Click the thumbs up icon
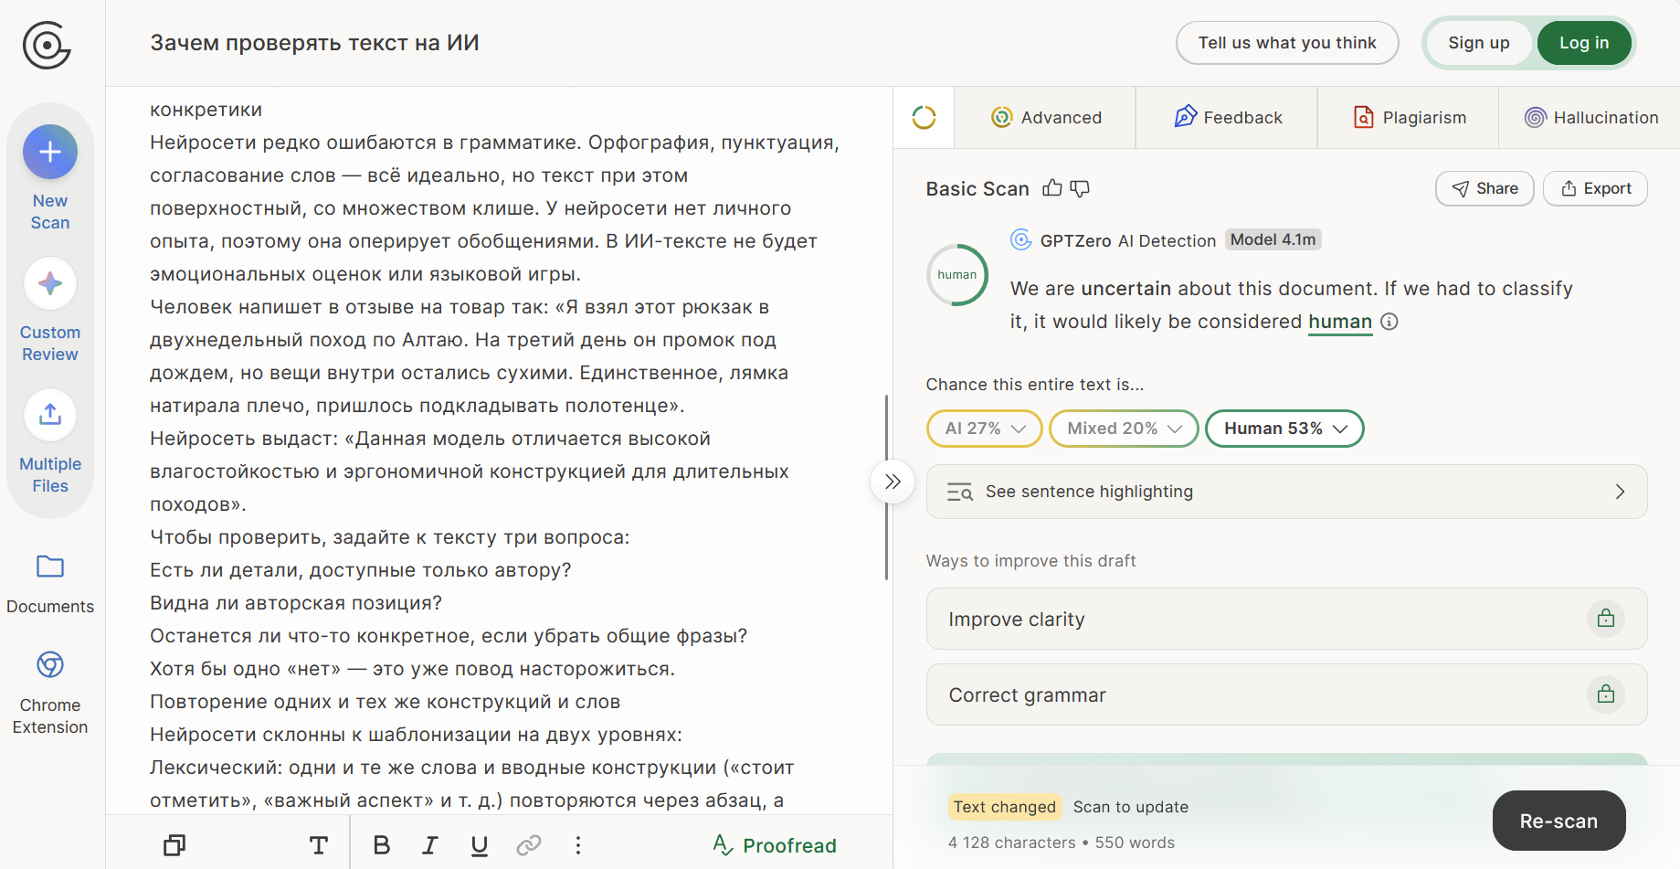 pyautogui.click(x=1052, y=188)
